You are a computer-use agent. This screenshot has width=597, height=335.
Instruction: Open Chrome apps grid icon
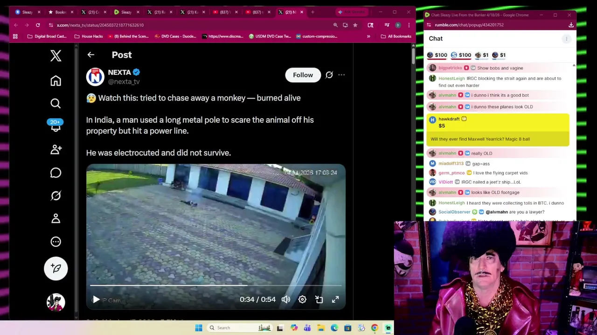pos(15,36)
